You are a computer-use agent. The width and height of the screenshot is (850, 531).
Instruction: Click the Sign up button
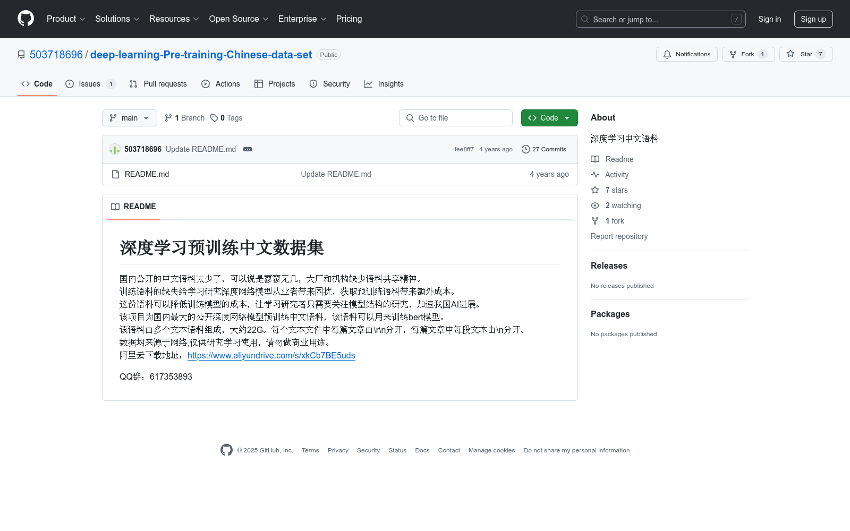tap(813, 19)
